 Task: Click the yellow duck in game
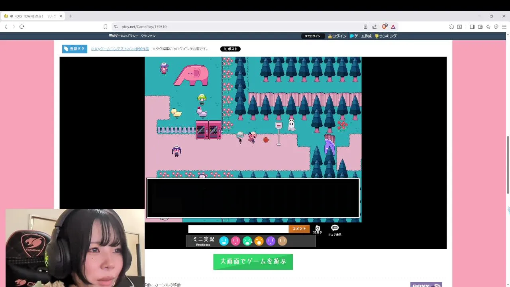[x=176, y=113]
